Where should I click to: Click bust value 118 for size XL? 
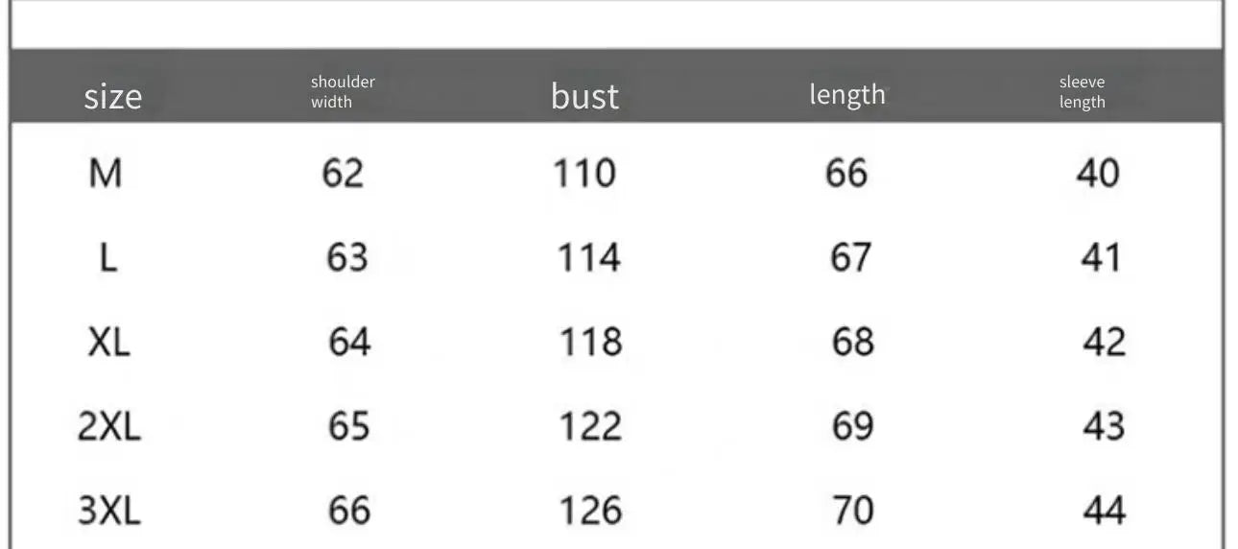pyautogui.click(x=590, y=342)
